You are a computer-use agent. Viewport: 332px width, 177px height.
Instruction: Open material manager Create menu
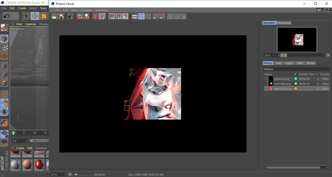[20, 148]
